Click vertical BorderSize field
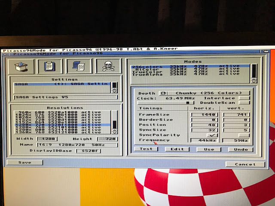This screenshot has height=206, width=275. coord(236,120)
